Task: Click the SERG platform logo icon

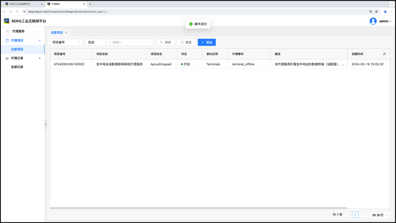Action: [7, 21]
